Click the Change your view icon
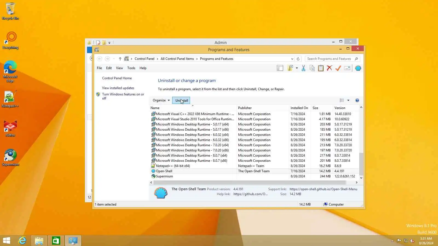 342,100
